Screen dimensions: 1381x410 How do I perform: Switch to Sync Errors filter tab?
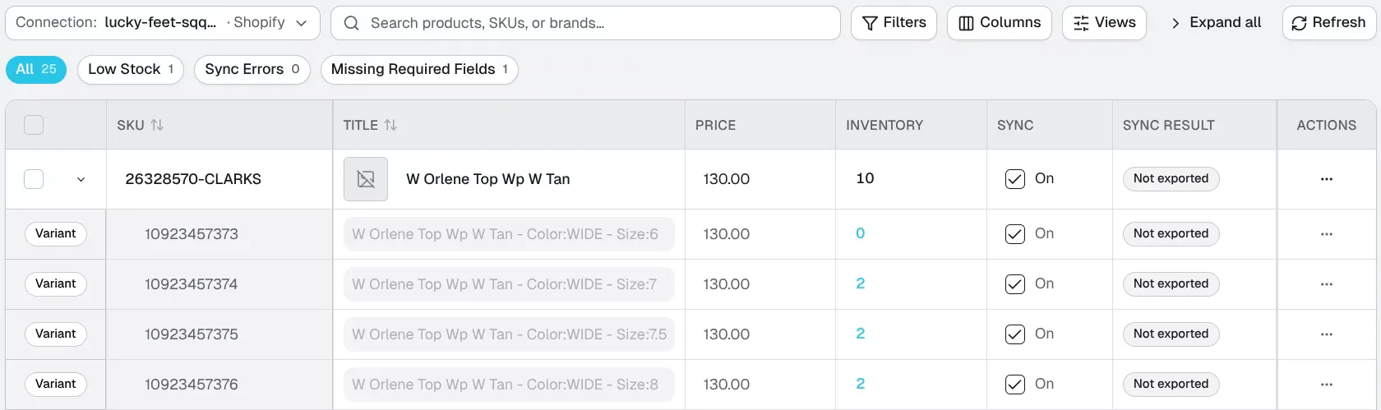pyautogui.click(x=252, y=70)
